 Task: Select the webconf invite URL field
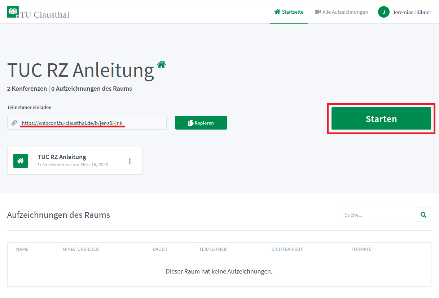point(90,123)
